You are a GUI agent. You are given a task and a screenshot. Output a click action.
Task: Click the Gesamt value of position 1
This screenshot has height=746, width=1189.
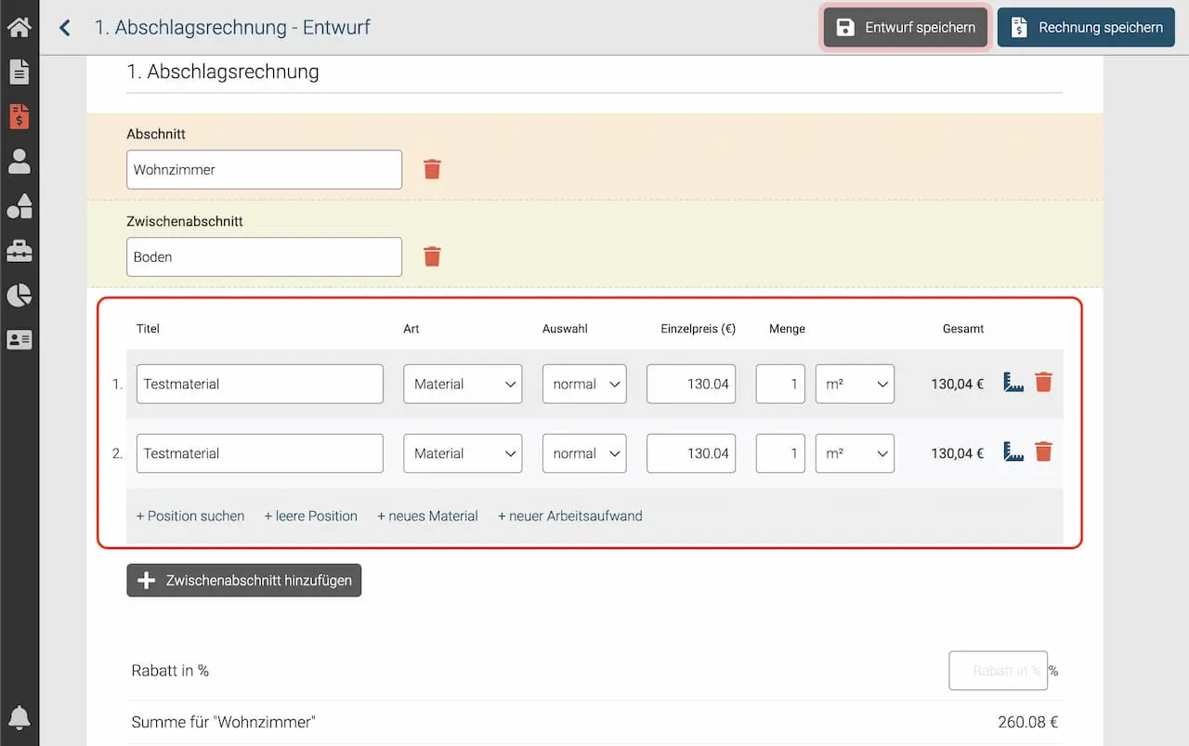click(x=957, y=384)
